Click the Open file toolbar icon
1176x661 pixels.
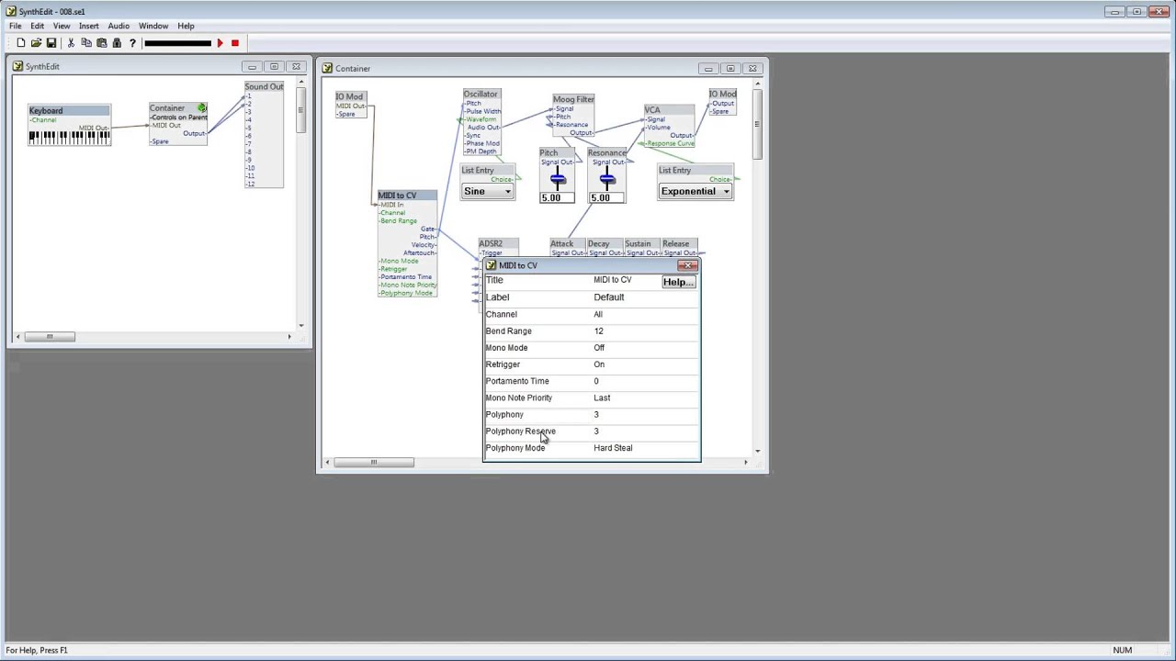36,43
